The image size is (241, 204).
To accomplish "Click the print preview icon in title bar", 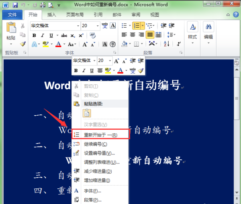I will [51, 5].
